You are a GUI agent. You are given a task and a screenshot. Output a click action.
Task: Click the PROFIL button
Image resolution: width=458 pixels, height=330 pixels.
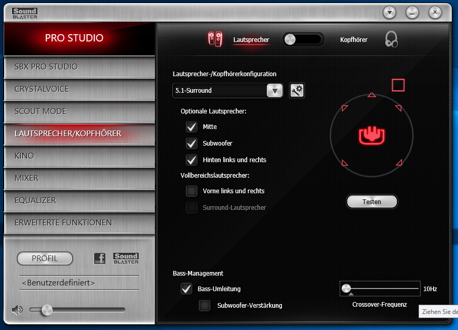click(x=45, y=259)
